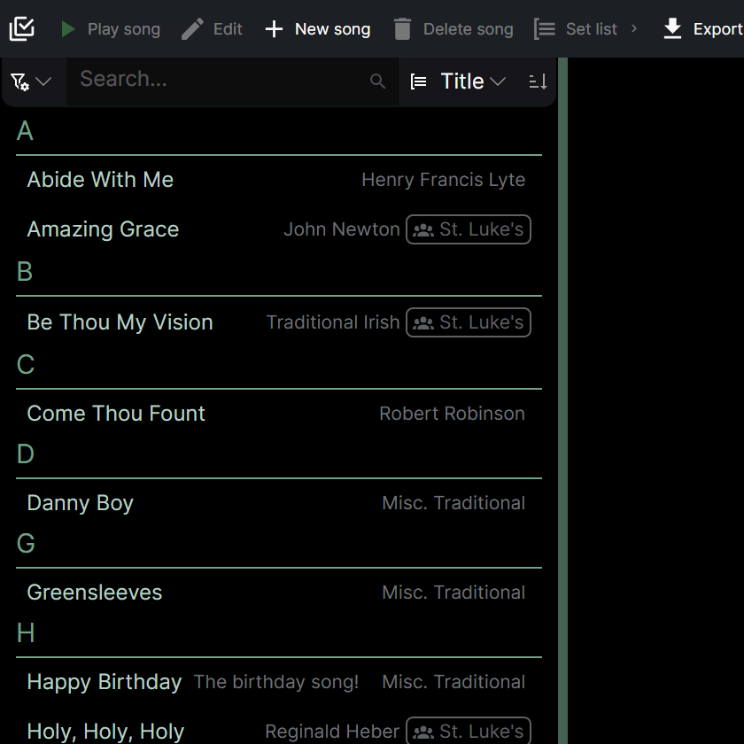Image resolution: width=744 pixels, height=744 pixels.
Task: Click the New song plus icon
Action: click(x=274, y=29)
